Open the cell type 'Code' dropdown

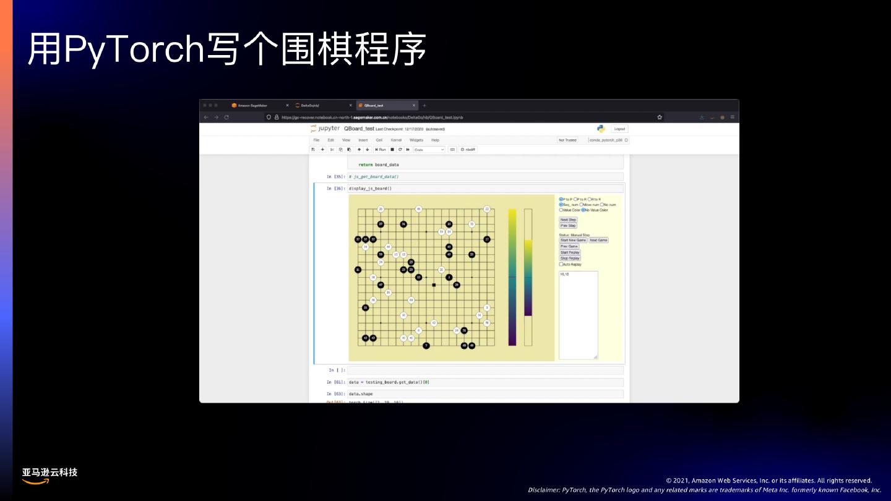click(x=429, y=150)
